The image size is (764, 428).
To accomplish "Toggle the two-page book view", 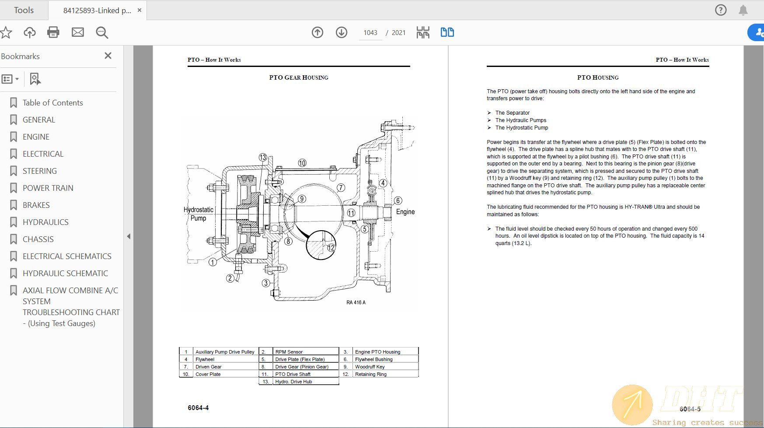I will [447, 32].
